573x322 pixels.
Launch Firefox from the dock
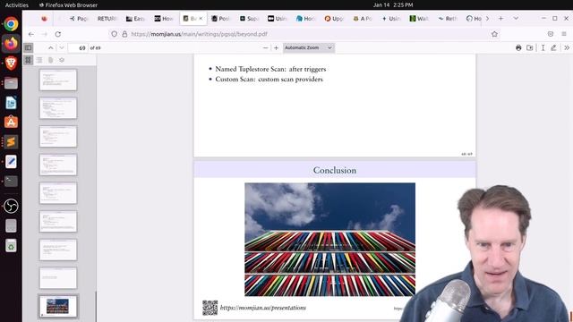(11, 44)
